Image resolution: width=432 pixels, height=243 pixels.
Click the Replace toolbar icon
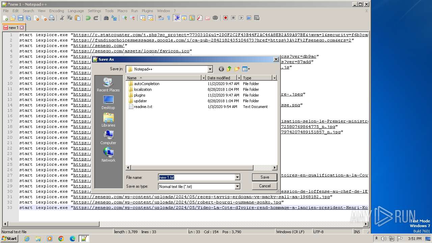[114, 18]
